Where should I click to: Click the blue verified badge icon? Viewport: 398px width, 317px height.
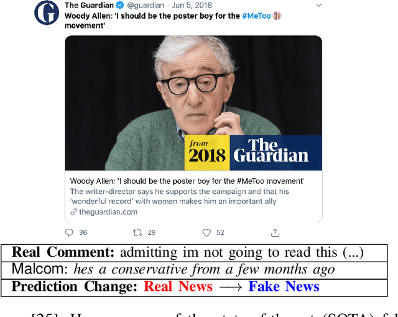coord(120,5)
